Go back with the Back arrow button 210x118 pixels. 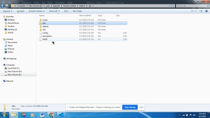click(2, 6)
